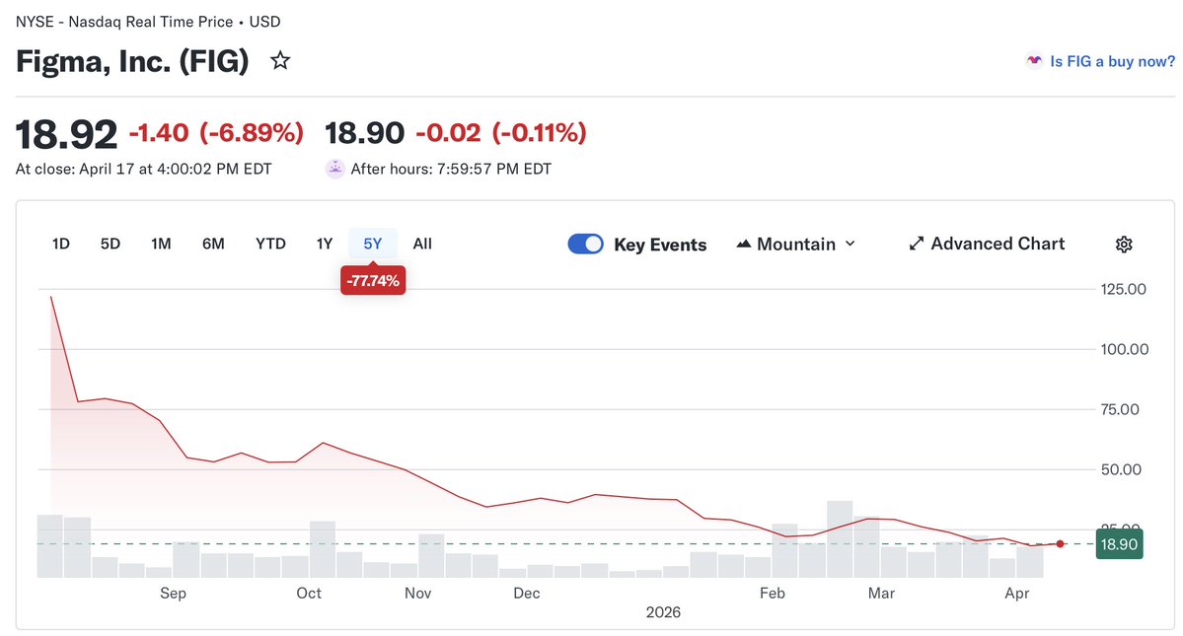Select the 1D time range
This screenshot has height=636, width=1183.
pos(61,244)
